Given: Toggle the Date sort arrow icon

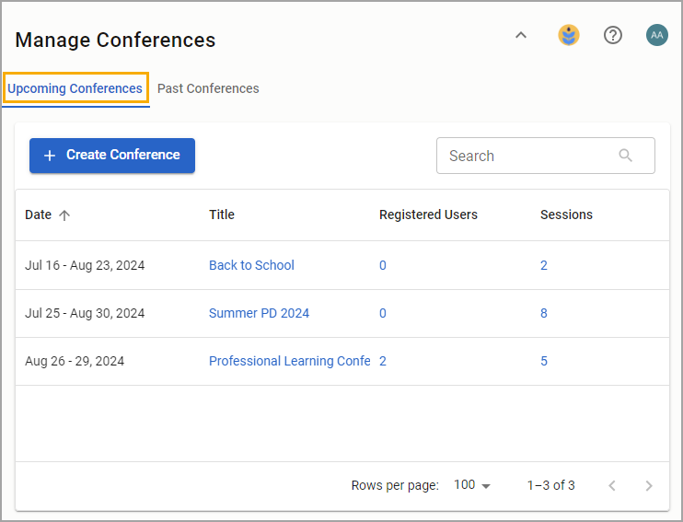Looking at the screenshot, I should pyautogui.click(x=64, y=215).
